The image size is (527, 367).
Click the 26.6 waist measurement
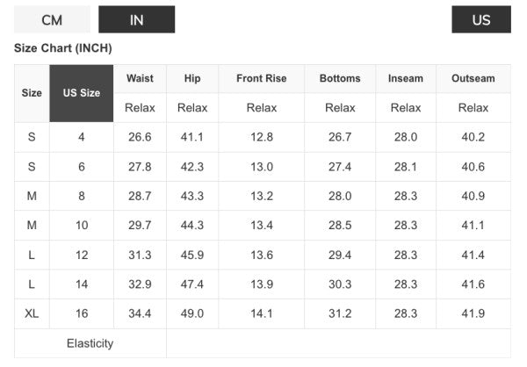click(140, 137)
